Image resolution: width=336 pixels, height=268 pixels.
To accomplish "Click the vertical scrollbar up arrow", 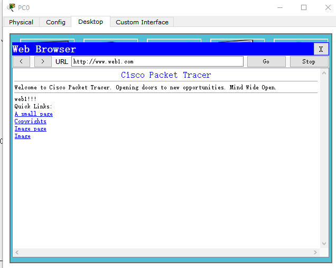I will click(x=324, y=73).
